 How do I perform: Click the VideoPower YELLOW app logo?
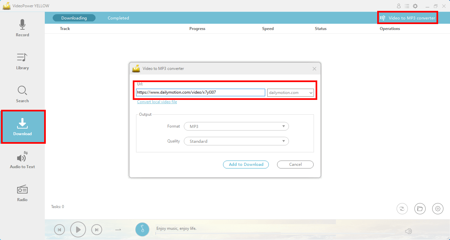7,6
